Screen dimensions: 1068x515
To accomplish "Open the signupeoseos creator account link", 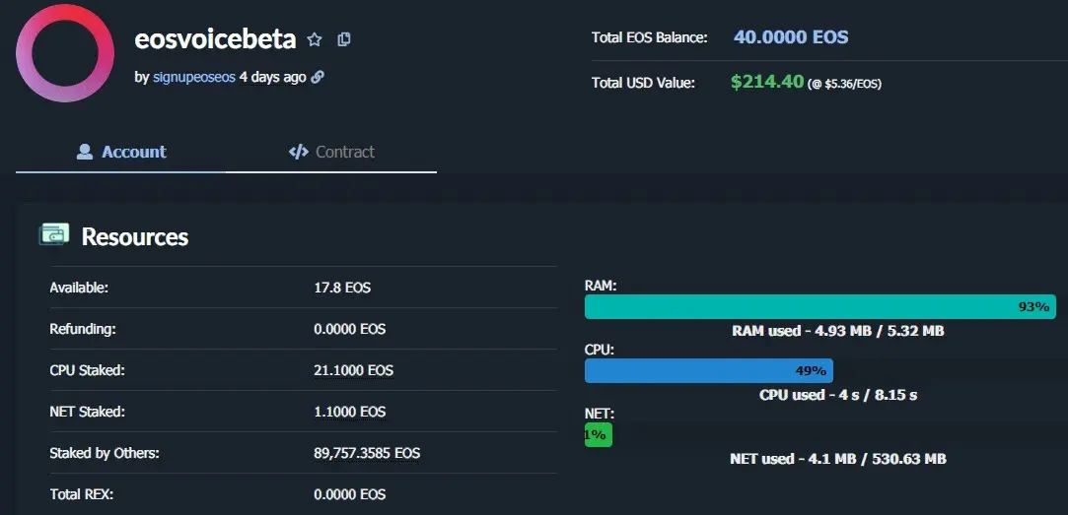I will click(194, 77).
